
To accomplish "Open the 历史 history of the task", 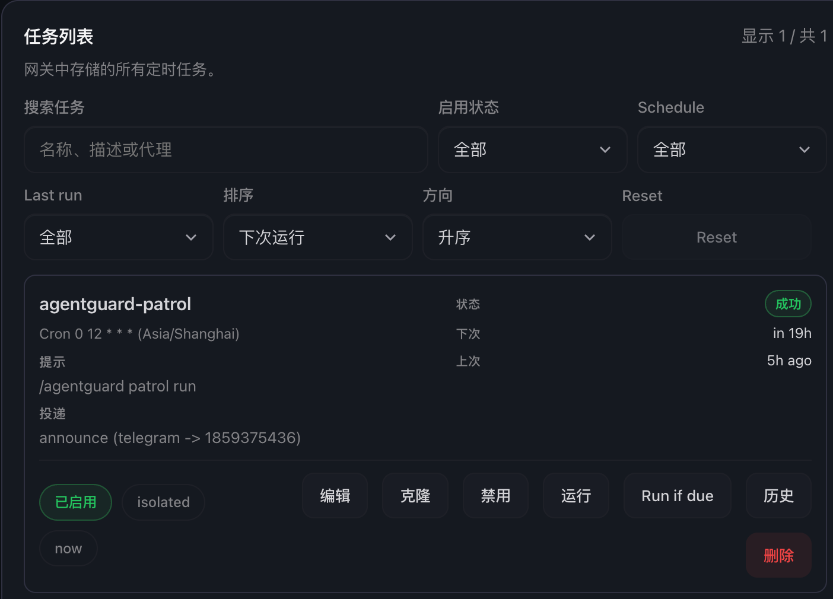I will point(778,496).
